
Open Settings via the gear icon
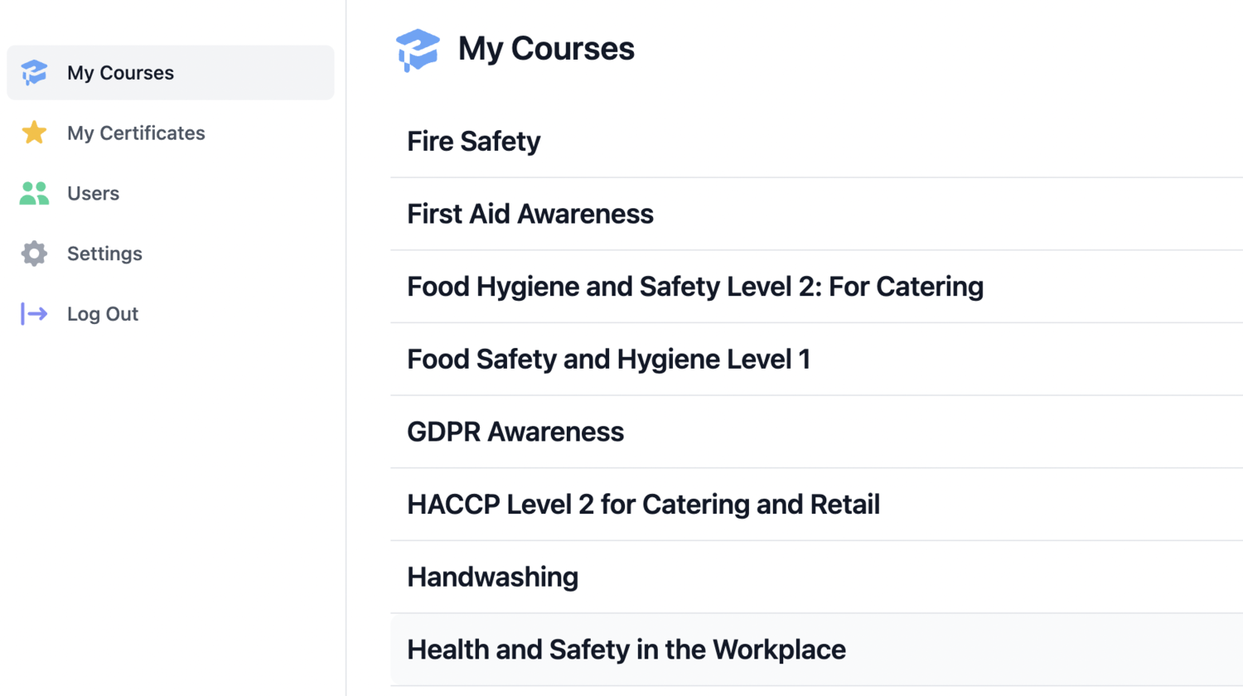[x=33, y=254]
